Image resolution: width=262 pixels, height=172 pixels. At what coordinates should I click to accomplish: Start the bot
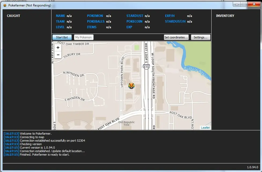tap(62, 37)
